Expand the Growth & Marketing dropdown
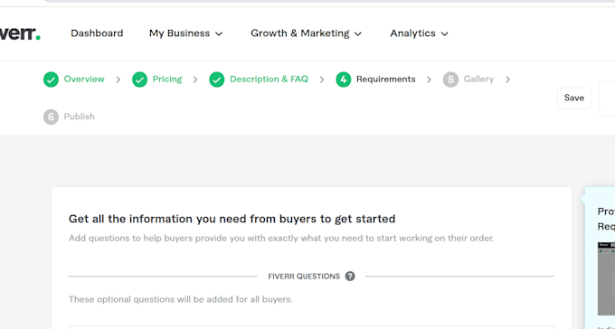Screen dimensions: 615x329 307,33
